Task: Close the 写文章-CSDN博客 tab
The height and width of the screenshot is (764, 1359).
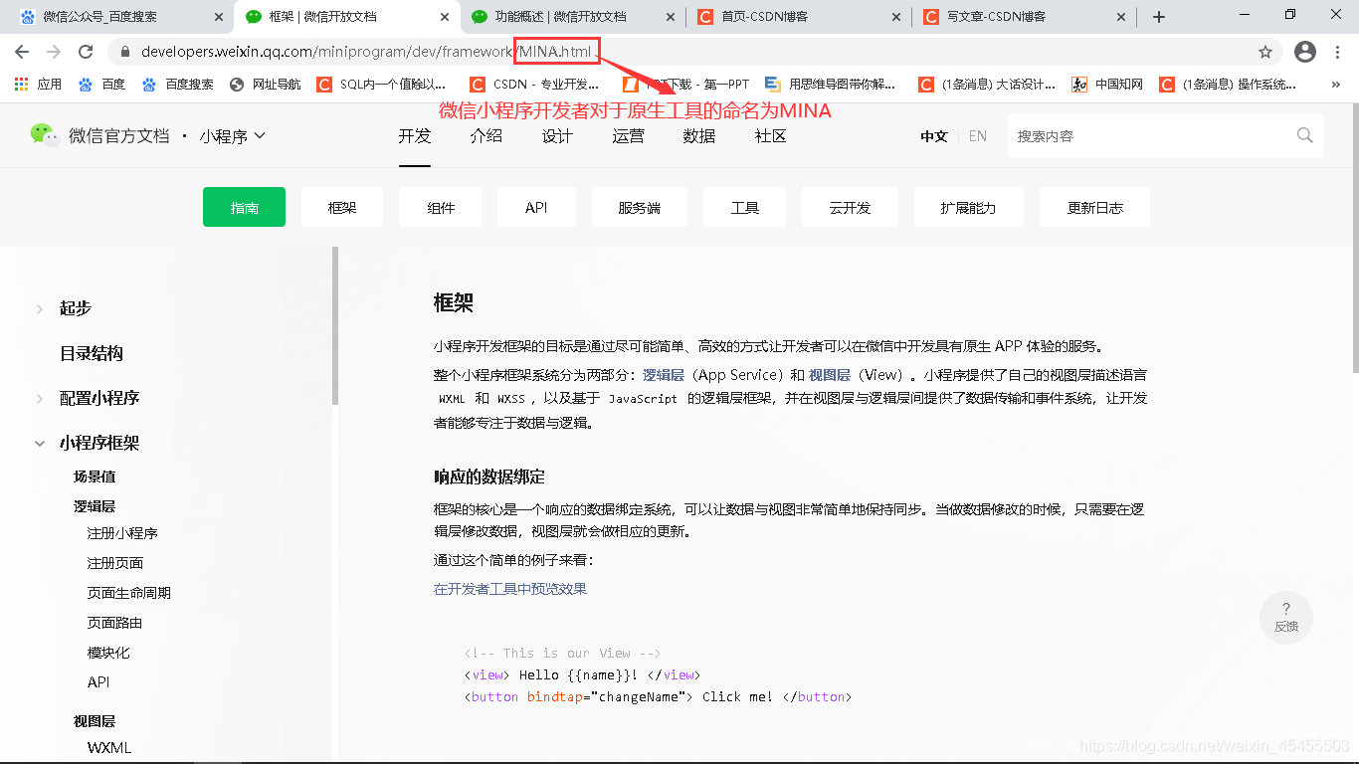Action: [x=1122, y=17]
